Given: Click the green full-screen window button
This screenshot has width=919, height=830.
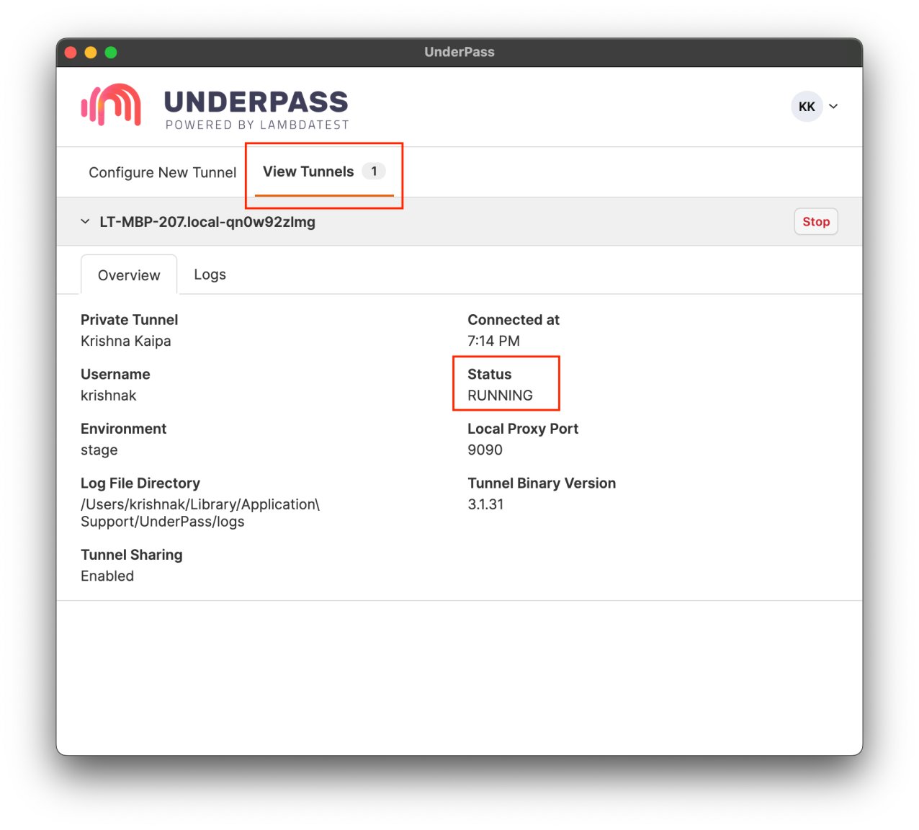Looking at the screenshot, I should 111,52.
